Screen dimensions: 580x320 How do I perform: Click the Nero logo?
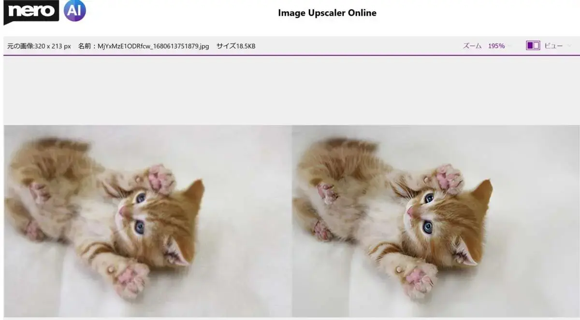31,12
